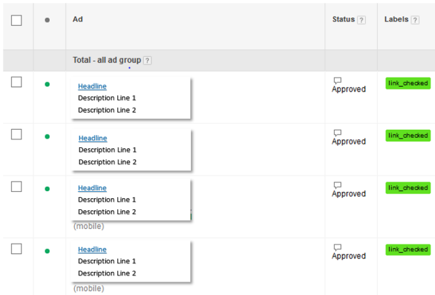Image resolution: width=435 pixels, height=295 pixels.
Task: Click the green status dot of the second ad
Action: (47, 136)
